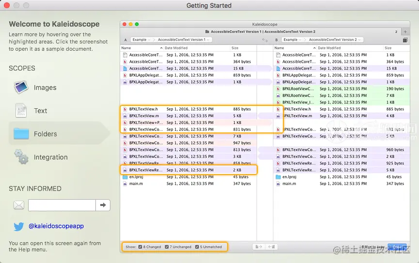The height and width of the screenshot is (263, 419).
Task: Submit email with the arrow button
Action: (103, 205)
